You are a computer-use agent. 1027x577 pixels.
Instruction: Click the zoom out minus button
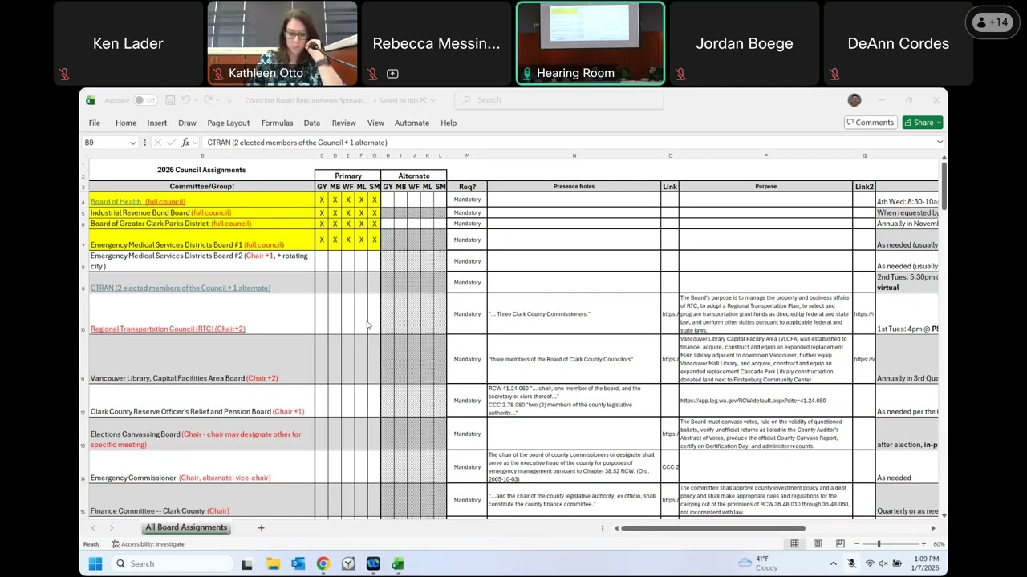click(856, 544)
